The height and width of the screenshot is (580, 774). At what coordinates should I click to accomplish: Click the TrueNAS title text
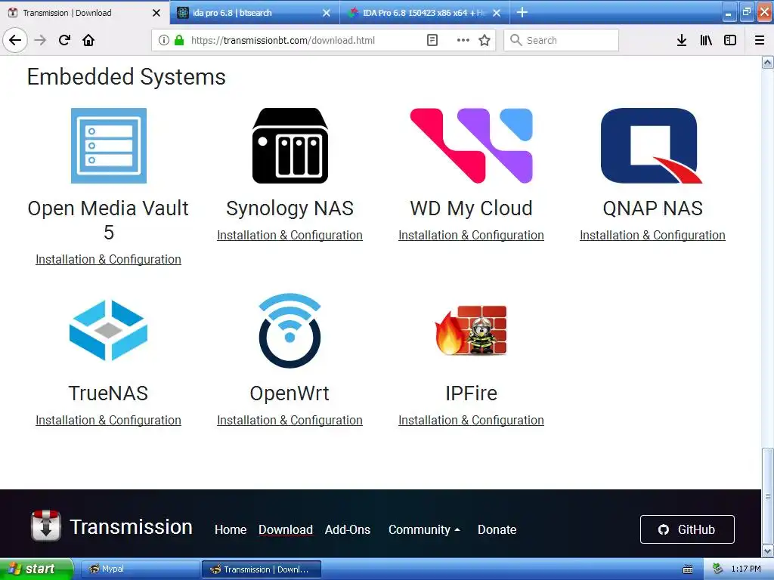coord(109,393)
